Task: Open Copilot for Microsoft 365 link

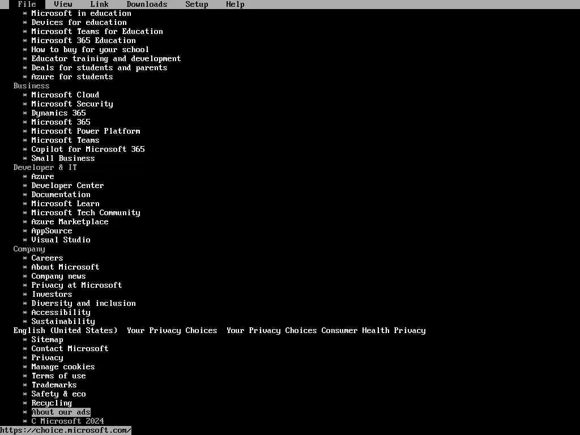Action: tap(88, 149)
